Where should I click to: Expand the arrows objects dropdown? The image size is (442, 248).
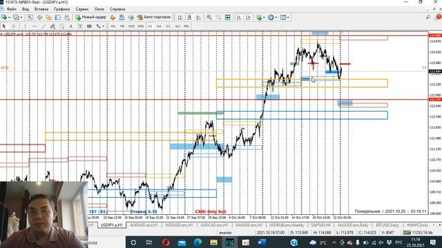[x=103, y=26]
